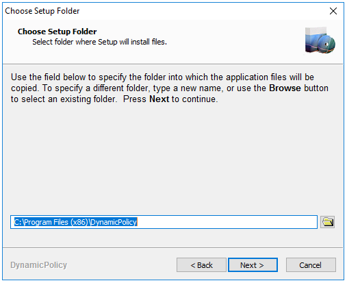Click Next to continue installation
The height and width of the screenshot is (283, 347).
(x=253, y=265)
